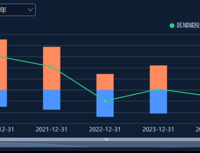Click the orange bar for 2022-12-31
The height and width of the screenshot is (153, 200).
click(105, 82)
